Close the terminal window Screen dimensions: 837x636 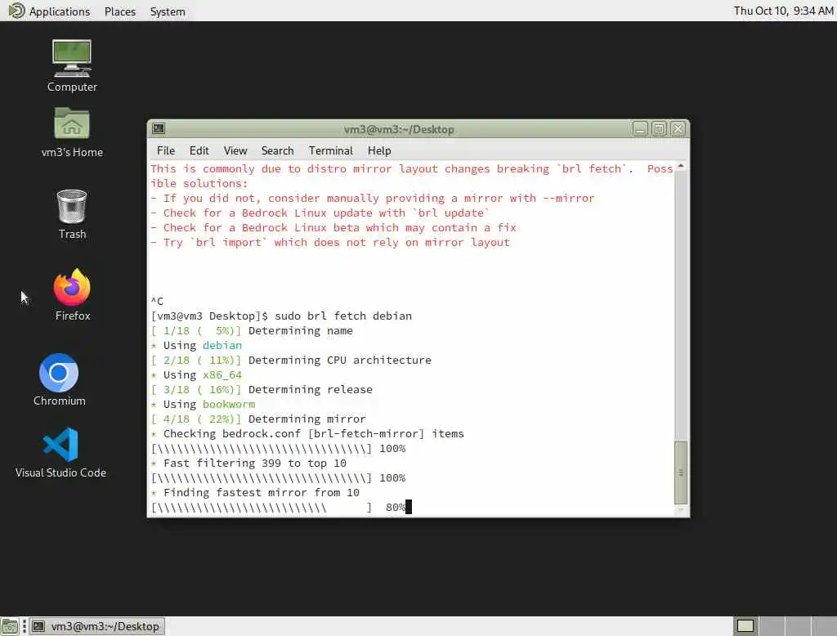(678, 128)
